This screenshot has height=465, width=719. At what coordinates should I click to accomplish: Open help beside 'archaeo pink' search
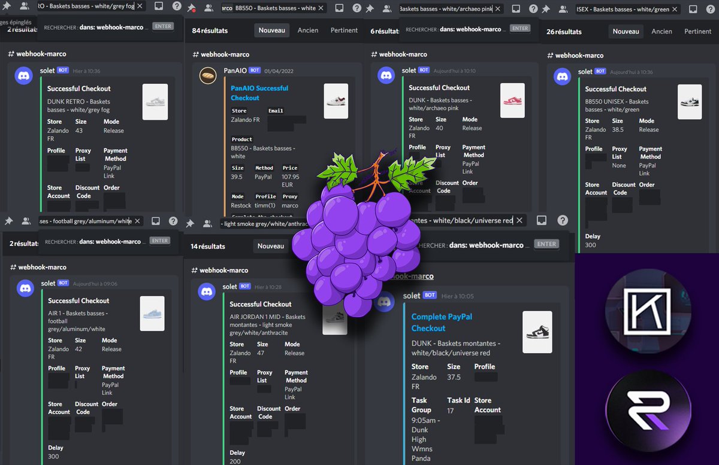[534, 9]
